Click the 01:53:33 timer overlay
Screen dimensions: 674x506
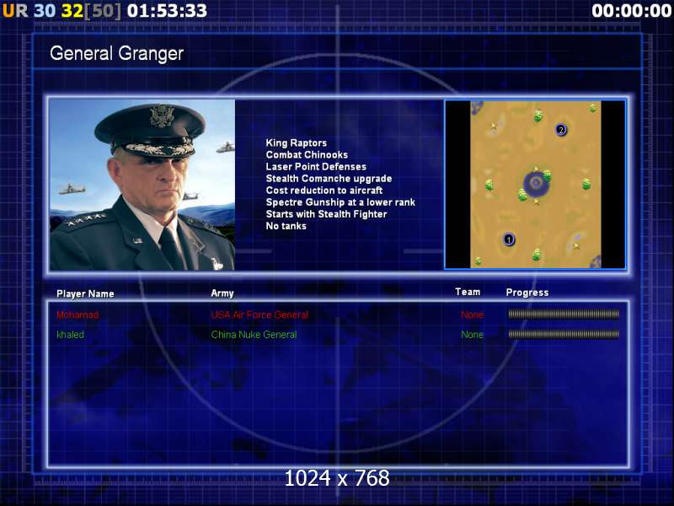(x=167, y=11)
